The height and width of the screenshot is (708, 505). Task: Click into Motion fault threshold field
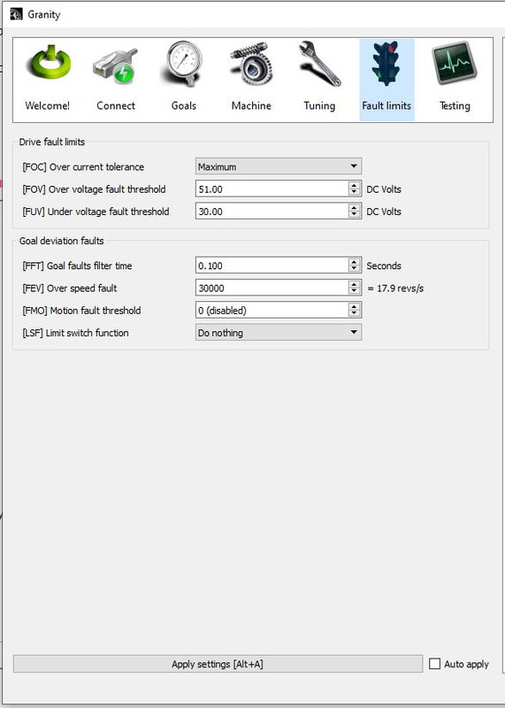[272, 311]
